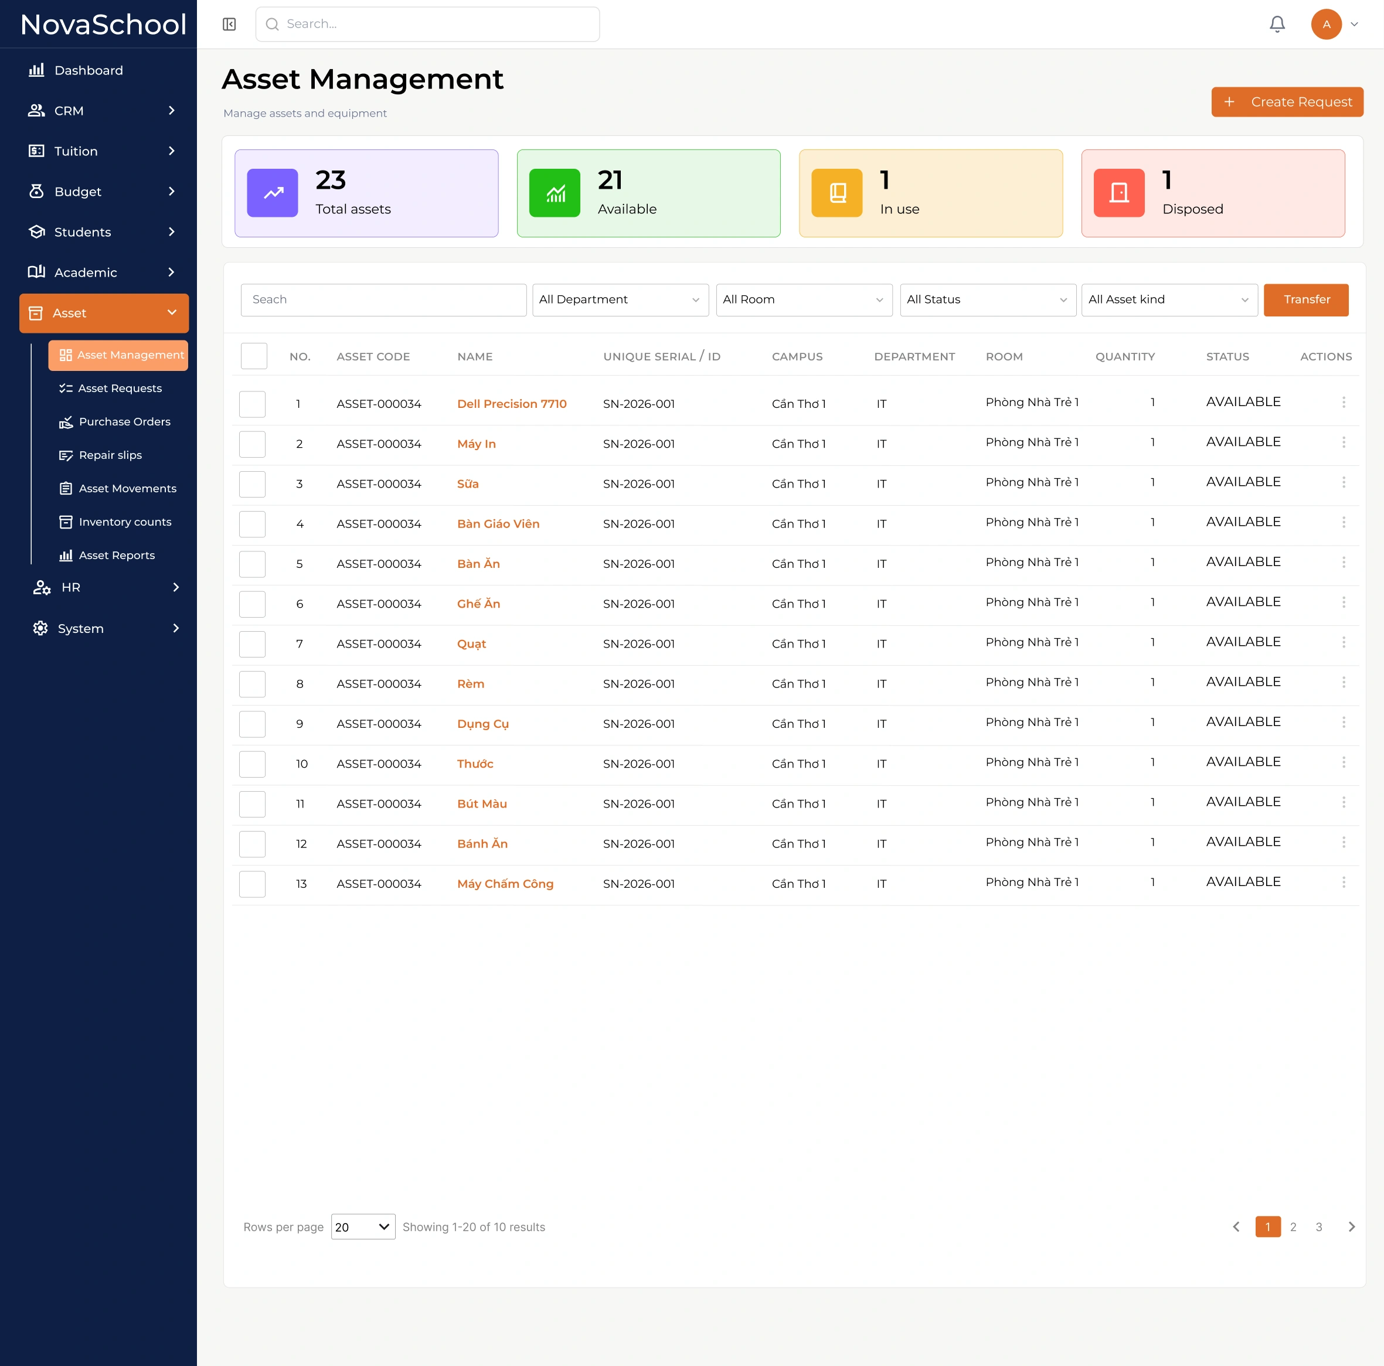This screenshot has height=1366, width=1384.
Task: Go to page 3
Action: (1319, 1227)
